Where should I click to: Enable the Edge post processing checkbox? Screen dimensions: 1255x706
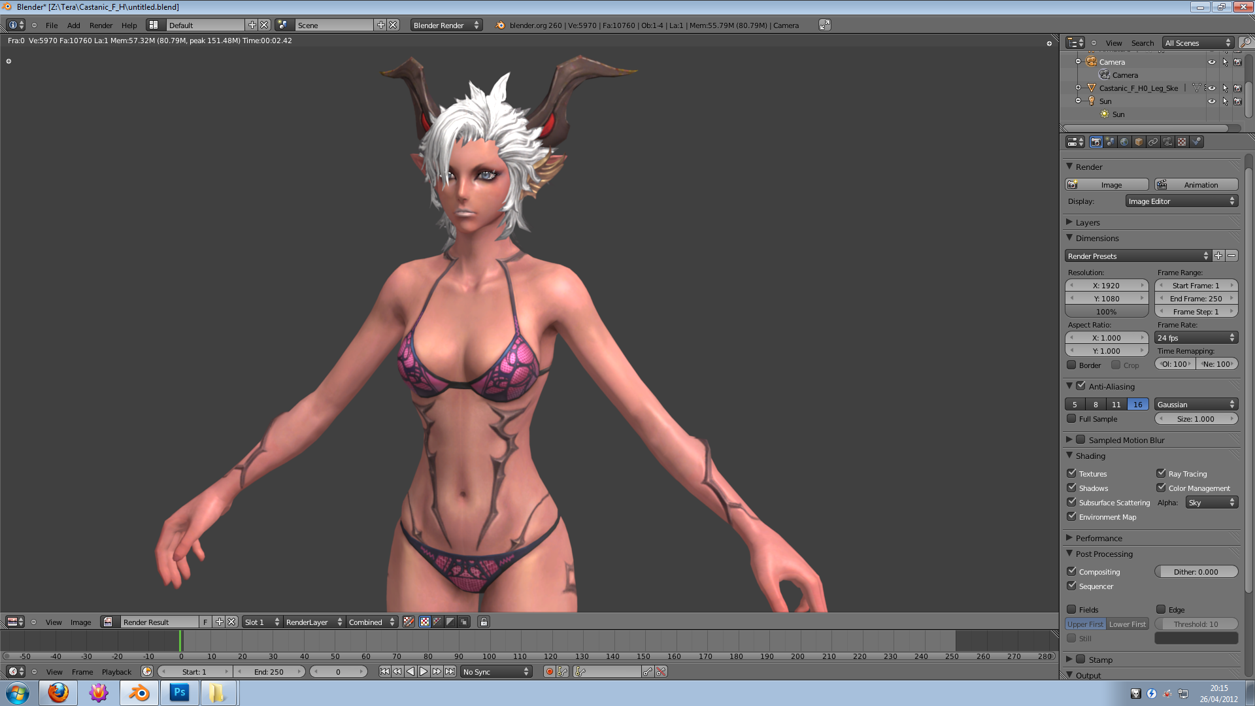click(x=1161, y=609)
